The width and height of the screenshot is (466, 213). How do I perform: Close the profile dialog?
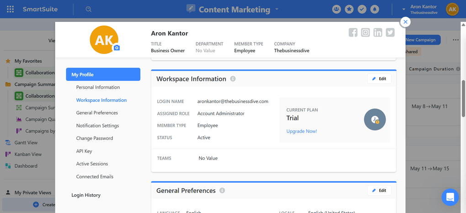click(405, 22)
